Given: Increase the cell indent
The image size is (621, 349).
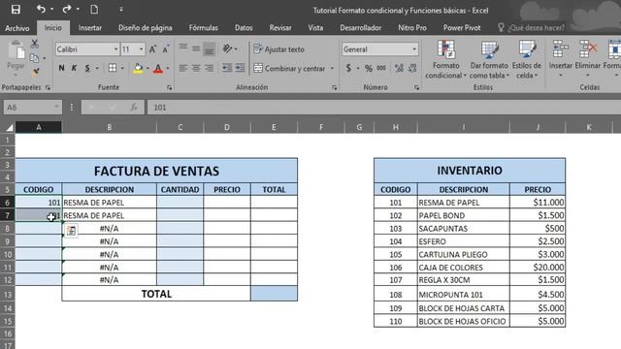Looking at the screenshot, I should click(240, 68).
